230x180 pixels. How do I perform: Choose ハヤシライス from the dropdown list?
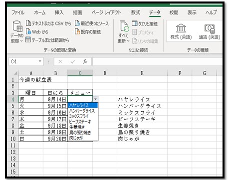[x=83, y=105]
